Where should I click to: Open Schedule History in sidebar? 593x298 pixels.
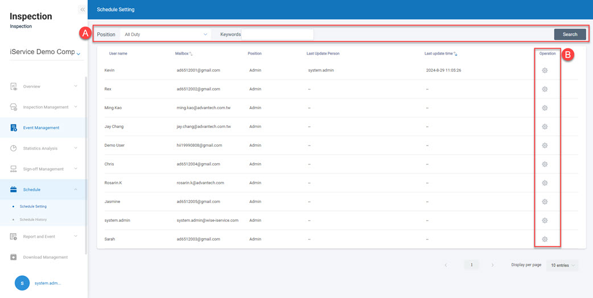[x=33, y=220]
